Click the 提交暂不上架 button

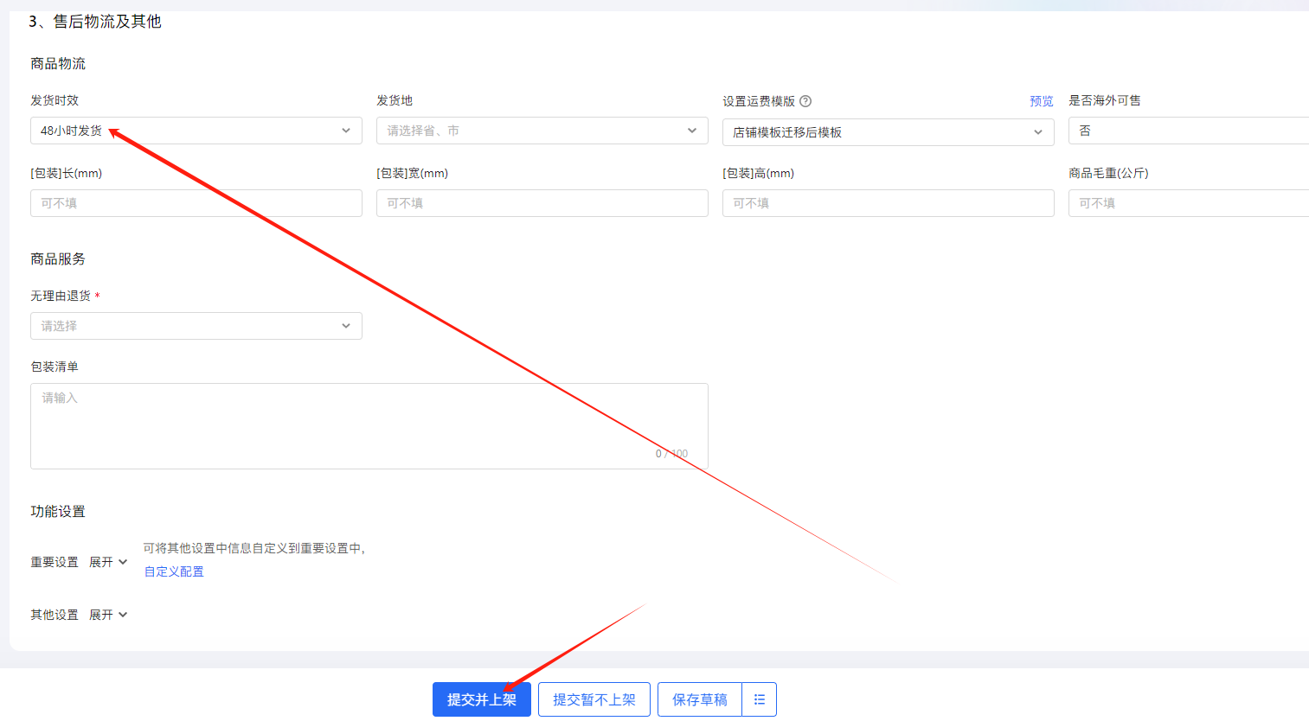tap(594, 699)
